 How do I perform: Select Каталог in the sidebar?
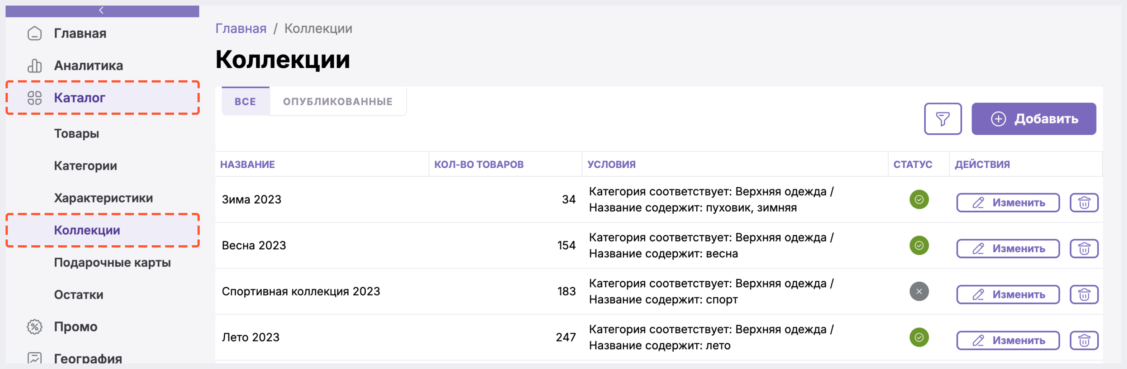click(x=102, y=97)
